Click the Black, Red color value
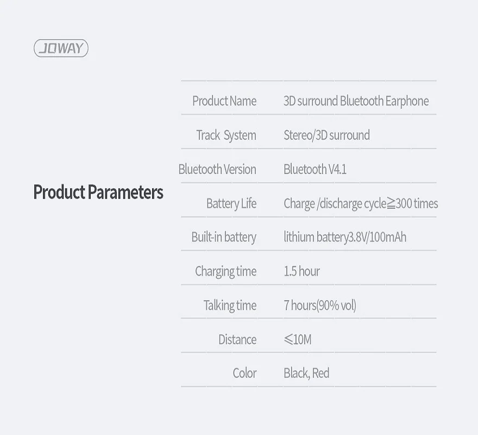 [x=306, y=374]
